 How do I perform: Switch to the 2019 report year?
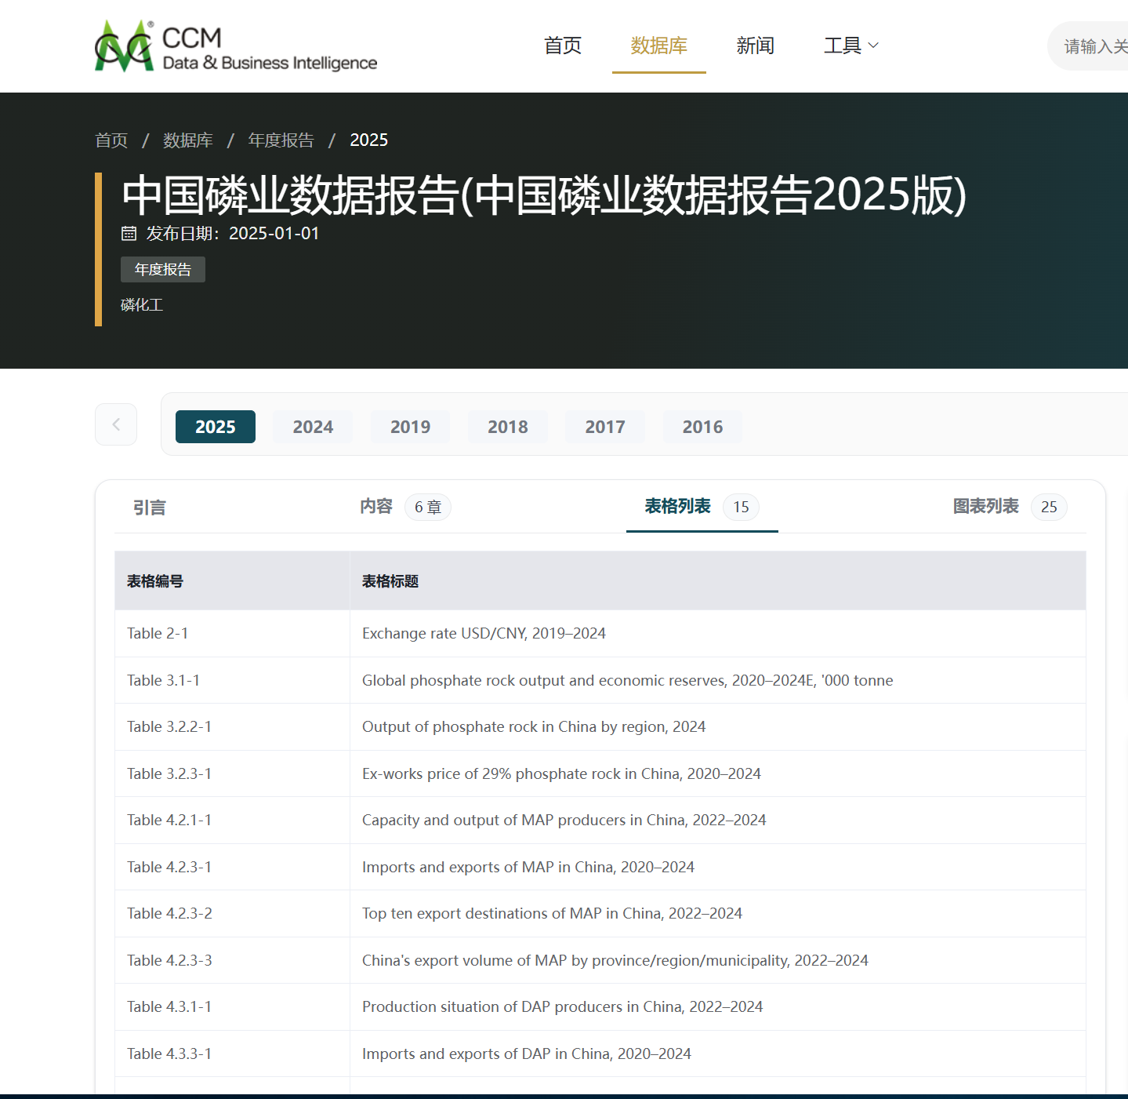point(410,427)
